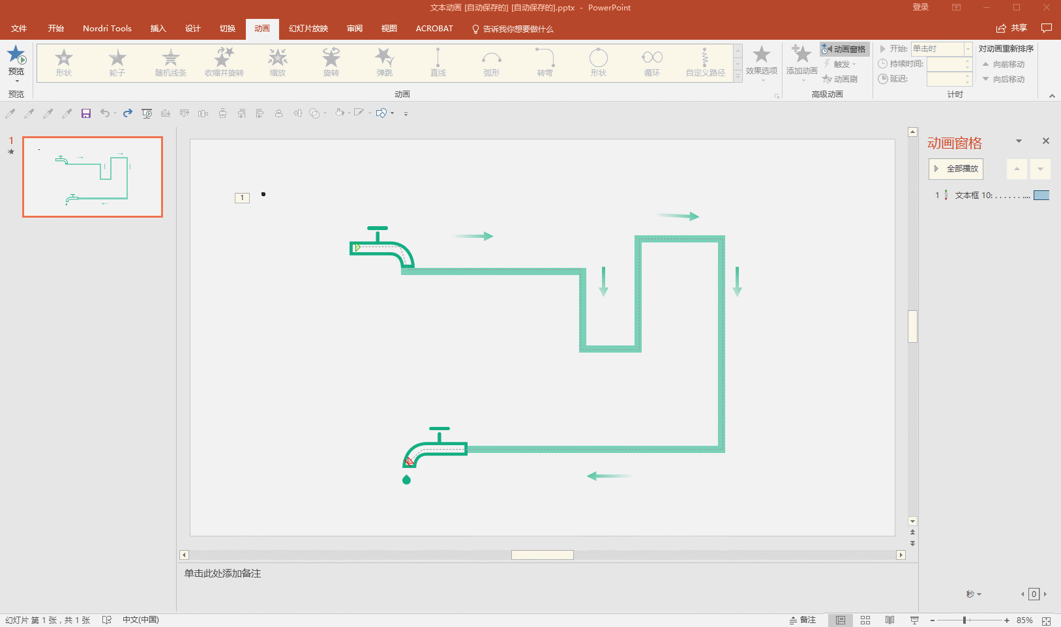Expand the animation gallery more arrow
1061x627 pixels.
[x=738, y=77]
